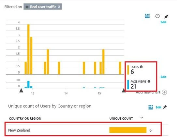Screen dimensions: 177x137
Task: Open time range clock icon
Action: coord(157,16)
